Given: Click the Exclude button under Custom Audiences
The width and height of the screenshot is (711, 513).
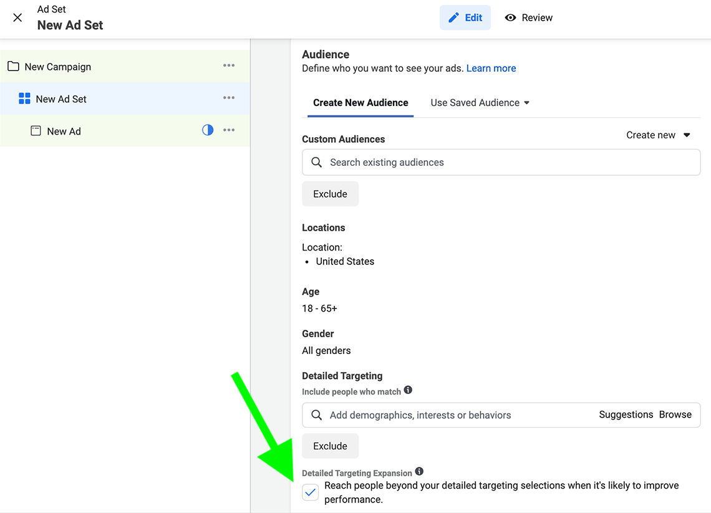Looking at the screenshot, I should (x=330, y=194).
